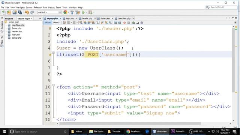
Task: Click the Next Bookmark icon
Action: point(106,22)
